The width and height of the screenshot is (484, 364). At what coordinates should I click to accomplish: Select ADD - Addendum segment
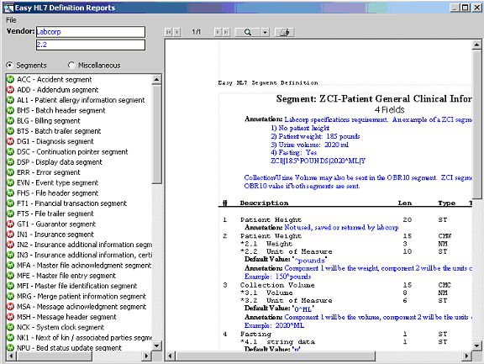(x=57, y=90)
